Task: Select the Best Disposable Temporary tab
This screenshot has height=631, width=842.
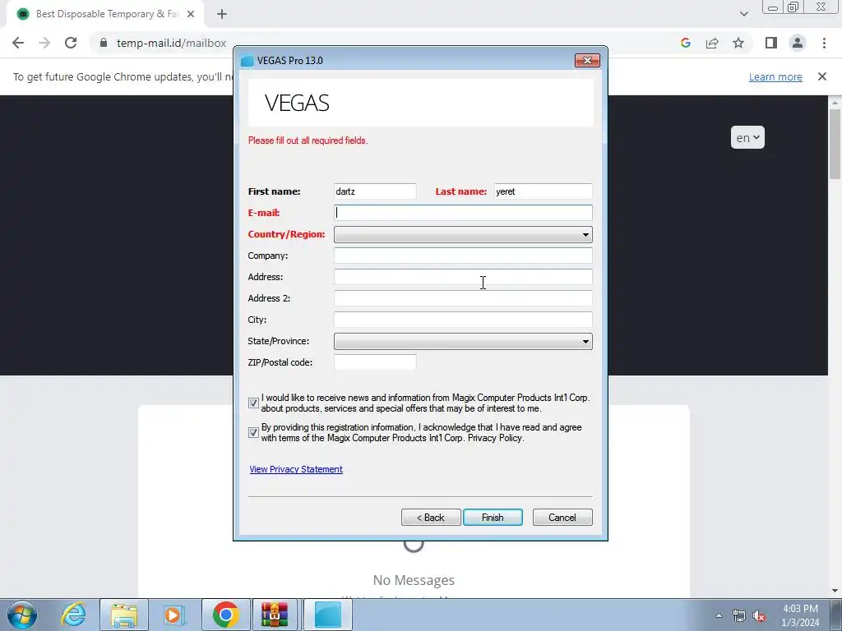Action: 105,14
